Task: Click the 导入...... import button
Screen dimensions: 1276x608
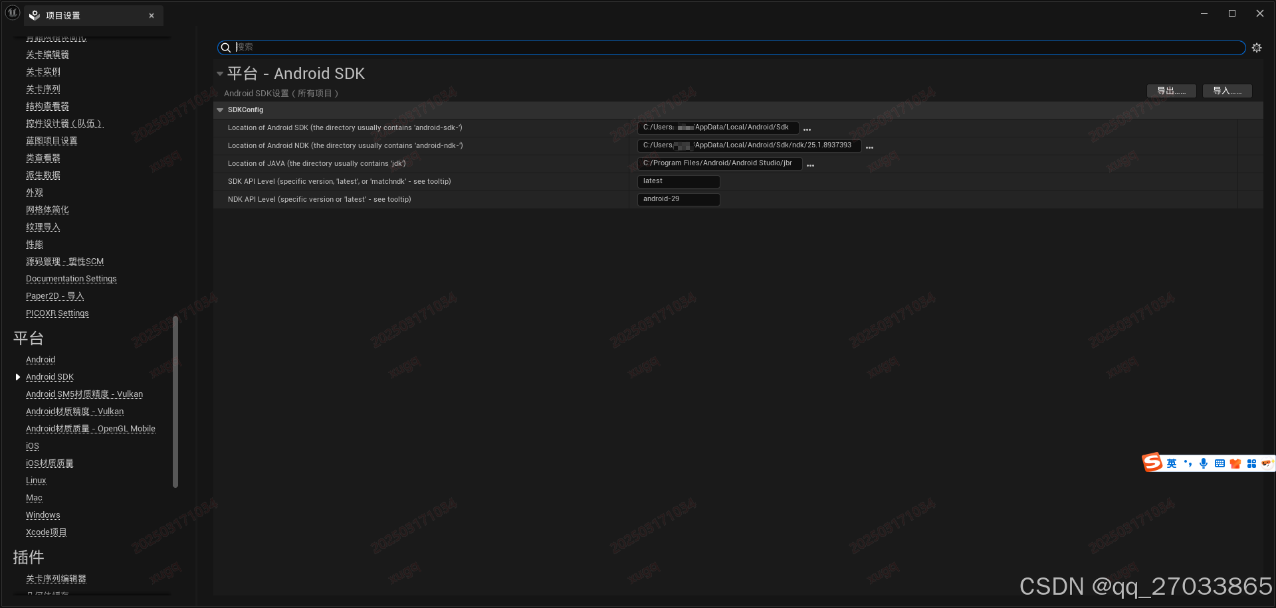Action: (1226, 91)
